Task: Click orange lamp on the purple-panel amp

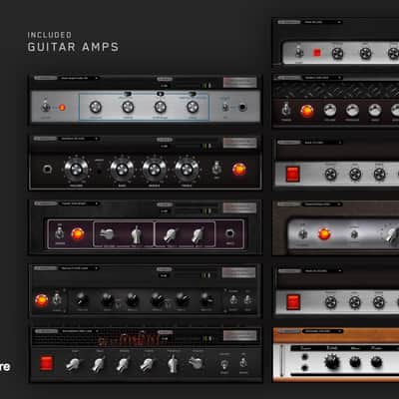Action: (78, 233)
